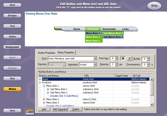Go to the Start section
167x116 pixels.
pyautogui.click(x=12, y=5)
